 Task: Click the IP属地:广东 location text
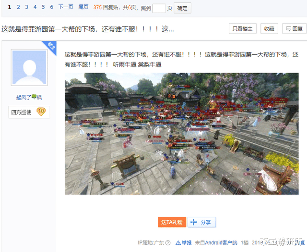(151, 243)
